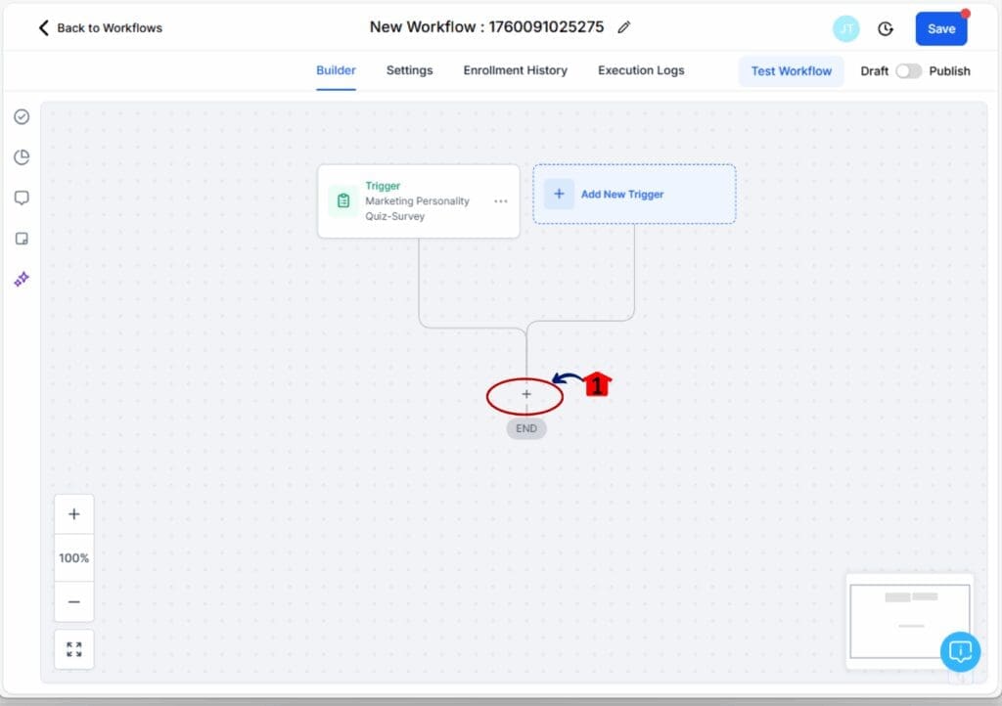Click the Test Workflow button
This screenshot has width=1002, height=706.
point(791,71)
